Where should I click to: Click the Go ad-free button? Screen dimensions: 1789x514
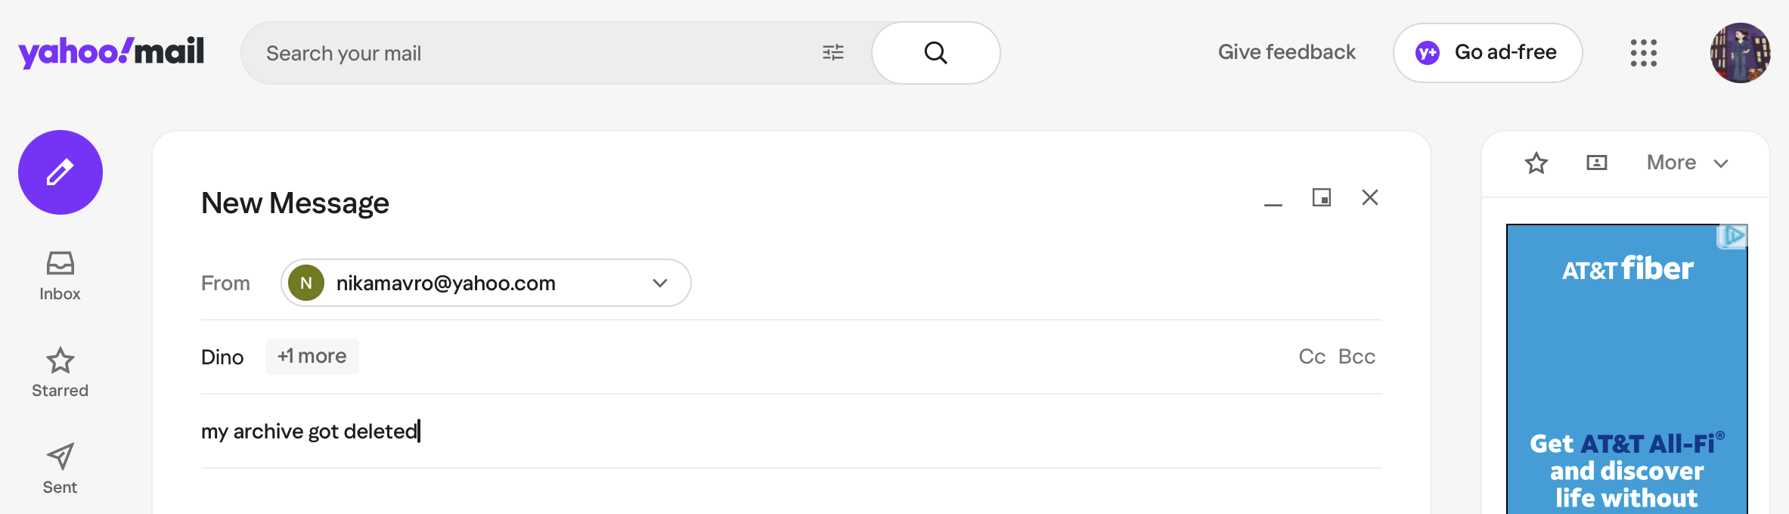click(x=1487, y=53)
